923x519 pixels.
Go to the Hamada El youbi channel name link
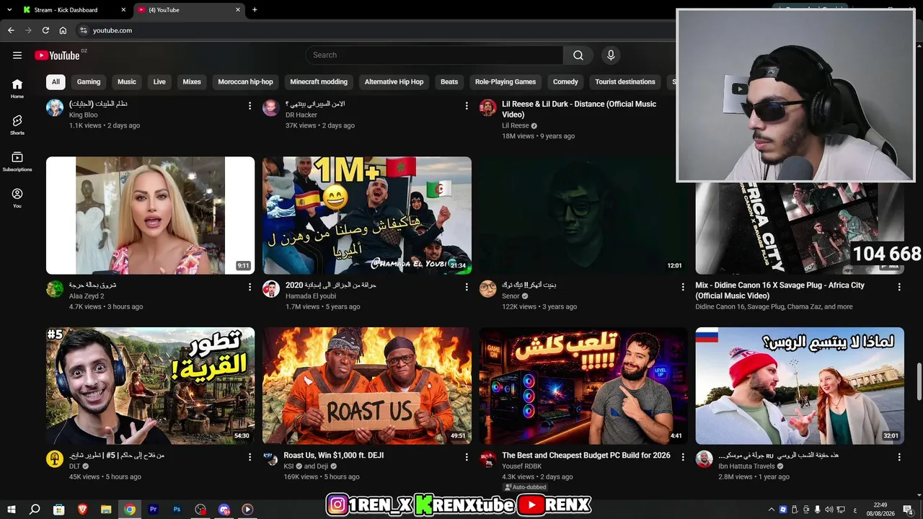pyautogui.click(x=311, y=296)
